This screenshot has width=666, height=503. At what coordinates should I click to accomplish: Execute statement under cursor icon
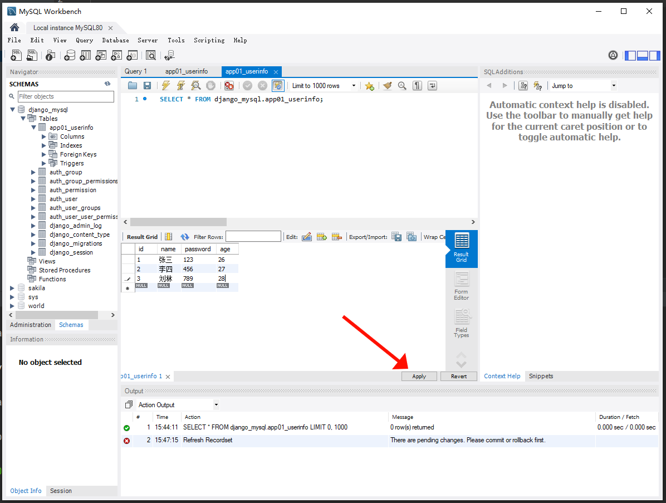point(181,86)
